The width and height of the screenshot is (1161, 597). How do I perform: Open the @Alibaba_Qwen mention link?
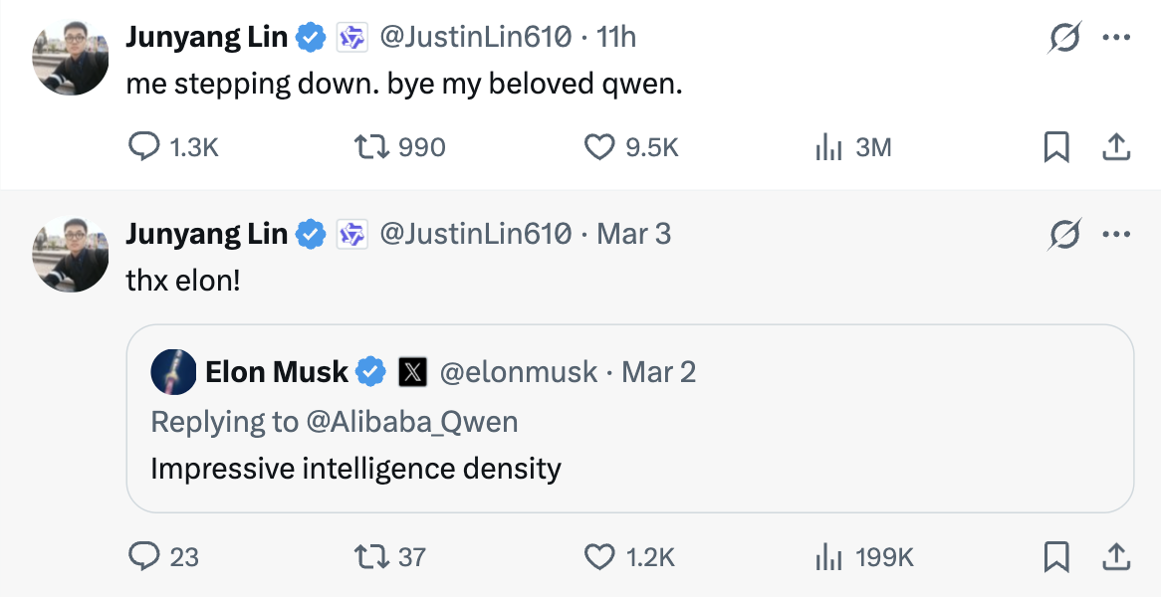(412, 421)
